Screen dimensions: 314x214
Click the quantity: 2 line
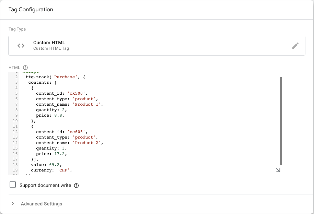tap(51, 110)
